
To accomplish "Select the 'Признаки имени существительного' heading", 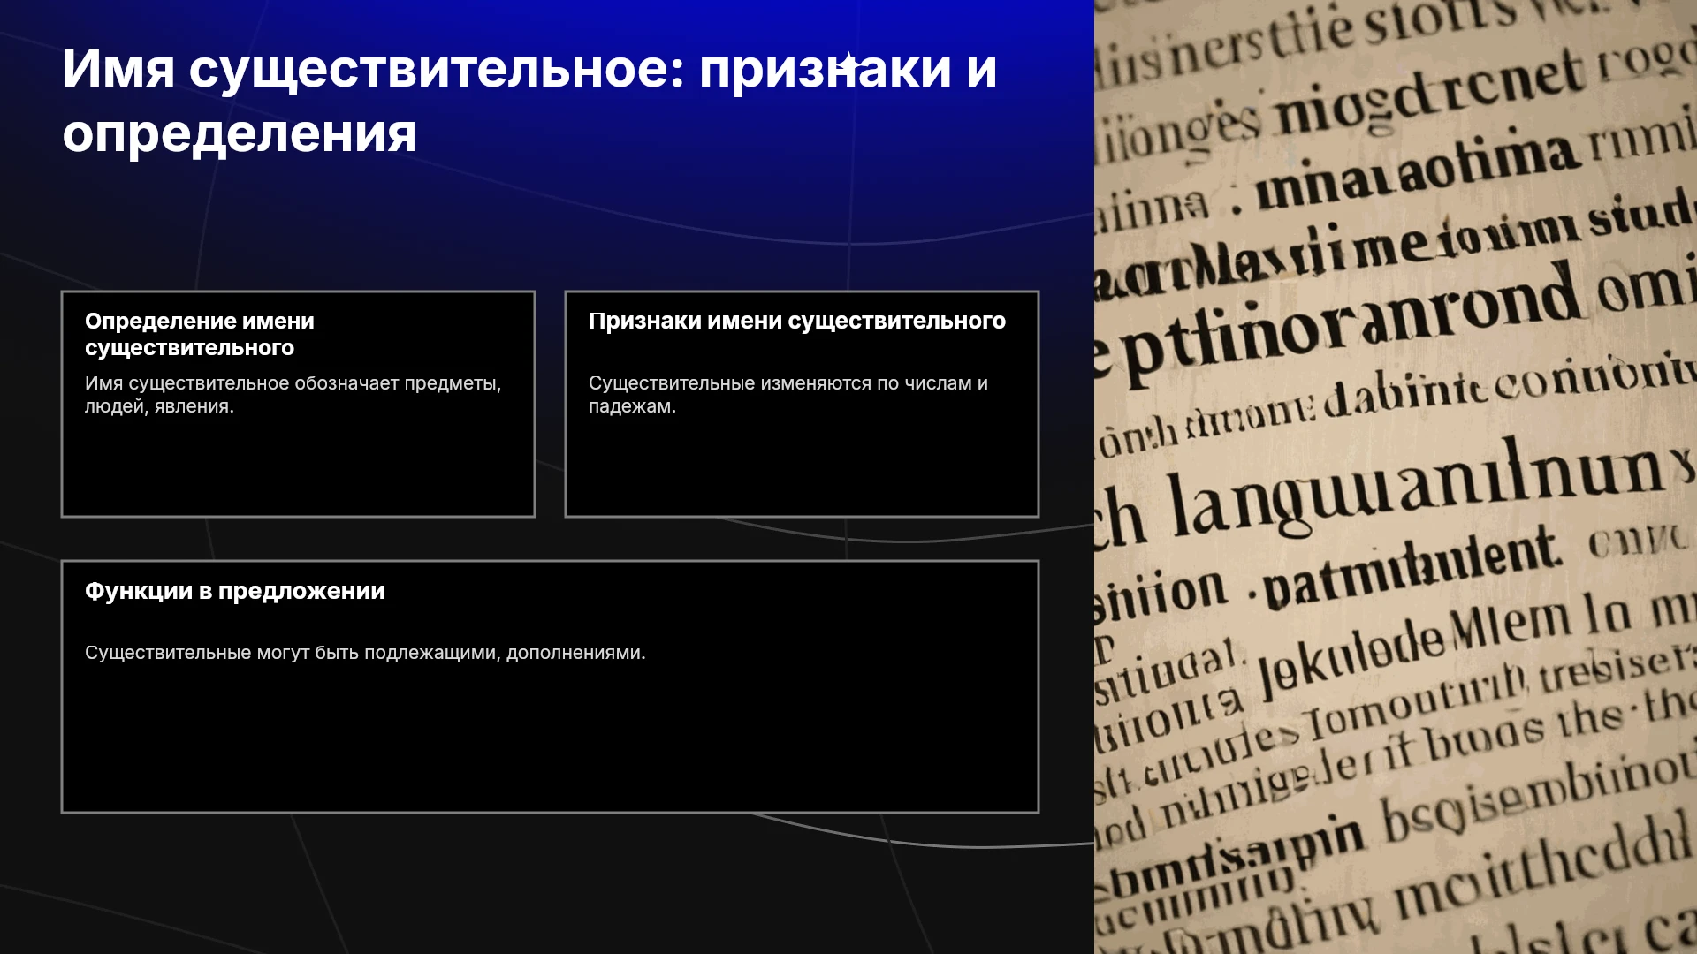I will point(797,321).
